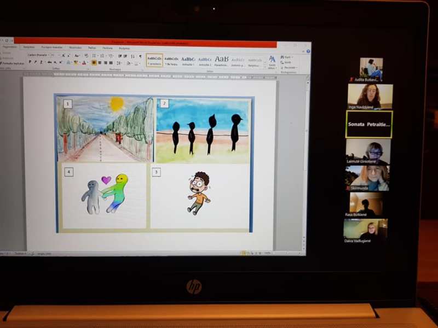The width and height of the screenshot is (438, 328).
Task: Click the Italic formatting icon
Action: tap(35, 62)
